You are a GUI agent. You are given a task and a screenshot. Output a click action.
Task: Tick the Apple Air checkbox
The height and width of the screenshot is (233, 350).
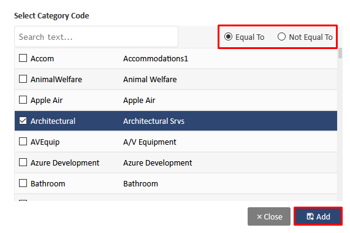[23, 100]
